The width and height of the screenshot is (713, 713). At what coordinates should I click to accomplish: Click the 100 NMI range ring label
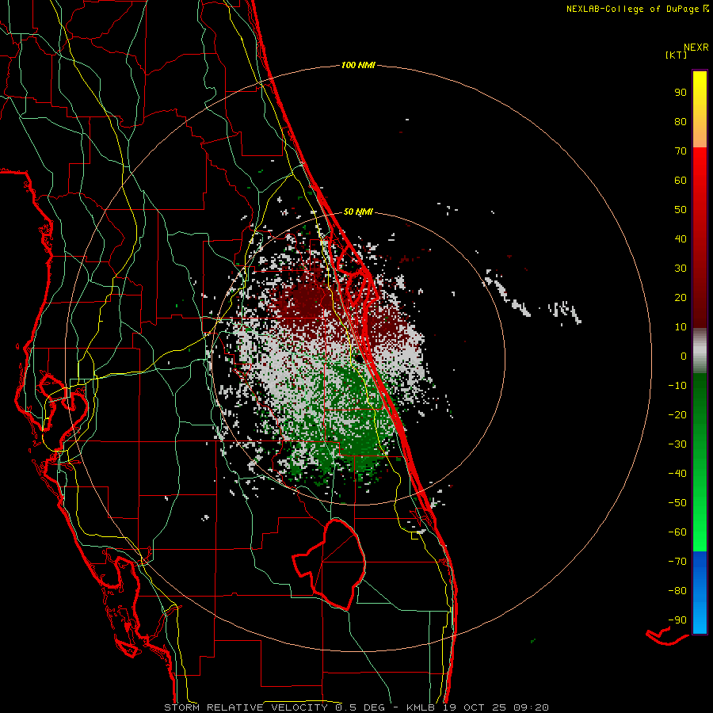click(x=358, y=66)
